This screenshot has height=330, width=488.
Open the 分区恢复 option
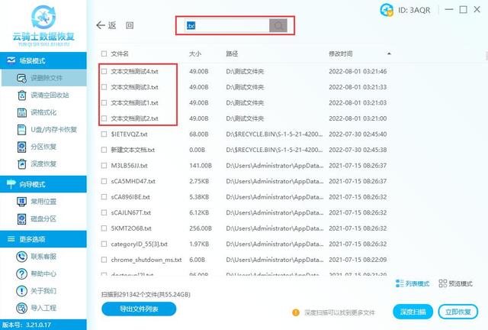(x=37, y=147)
